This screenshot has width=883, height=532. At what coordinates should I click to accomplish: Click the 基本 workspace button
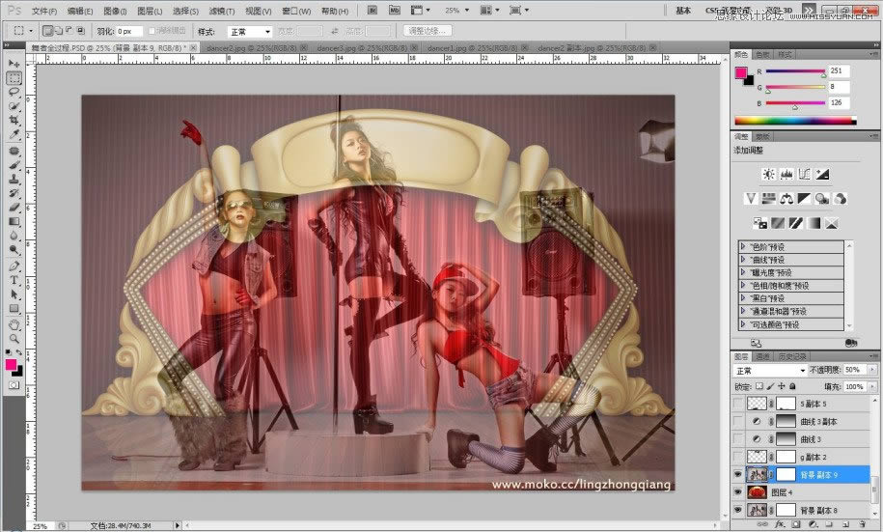(x=683, y=11)
